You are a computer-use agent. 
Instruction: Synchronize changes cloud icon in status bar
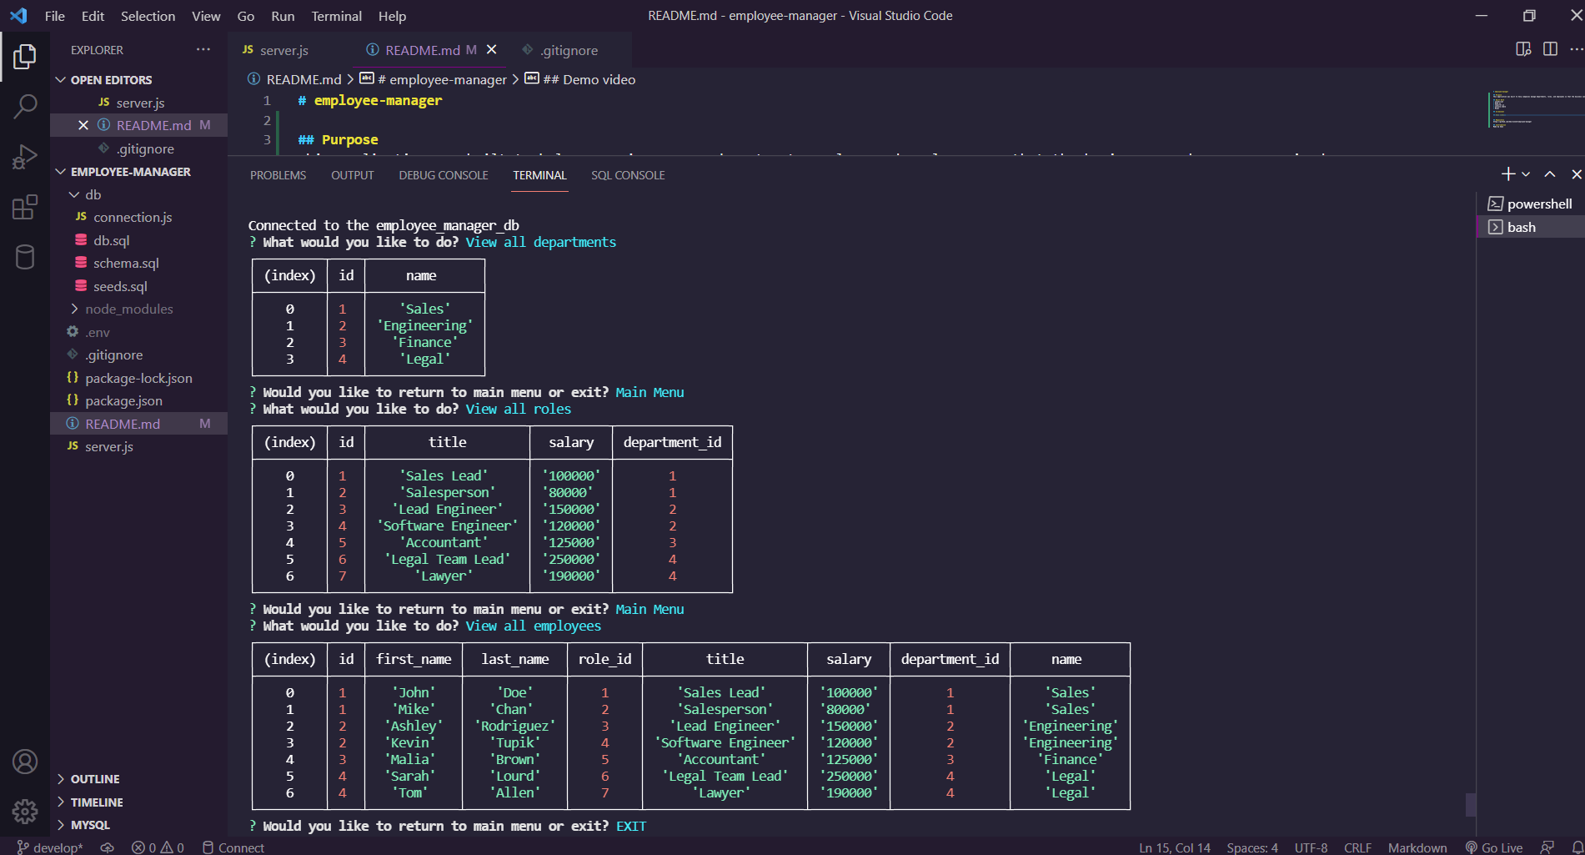coord(108,847)
